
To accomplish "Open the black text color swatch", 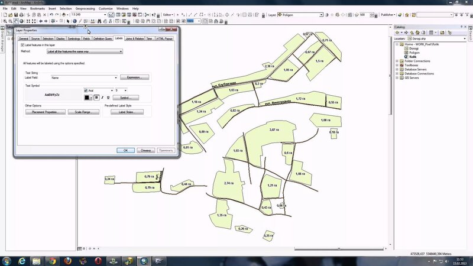I will coord(88,98).
